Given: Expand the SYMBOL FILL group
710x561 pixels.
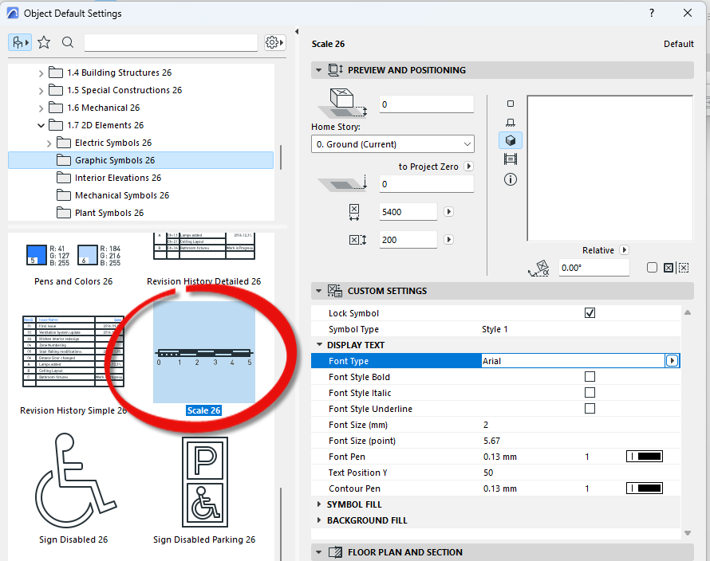Looking at the screenshot, I should 319,504.
